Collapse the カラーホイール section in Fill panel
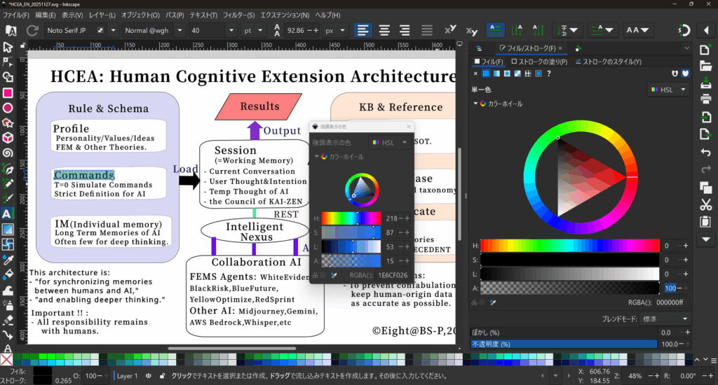The image size is (718, 385). [476, 104]
